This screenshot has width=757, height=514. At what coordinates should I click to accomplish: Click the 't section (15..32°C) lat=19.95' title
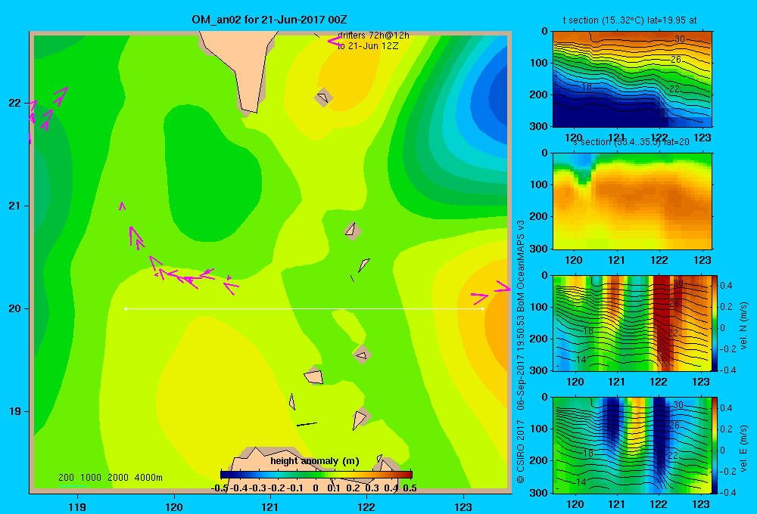[x=630, y=20]
